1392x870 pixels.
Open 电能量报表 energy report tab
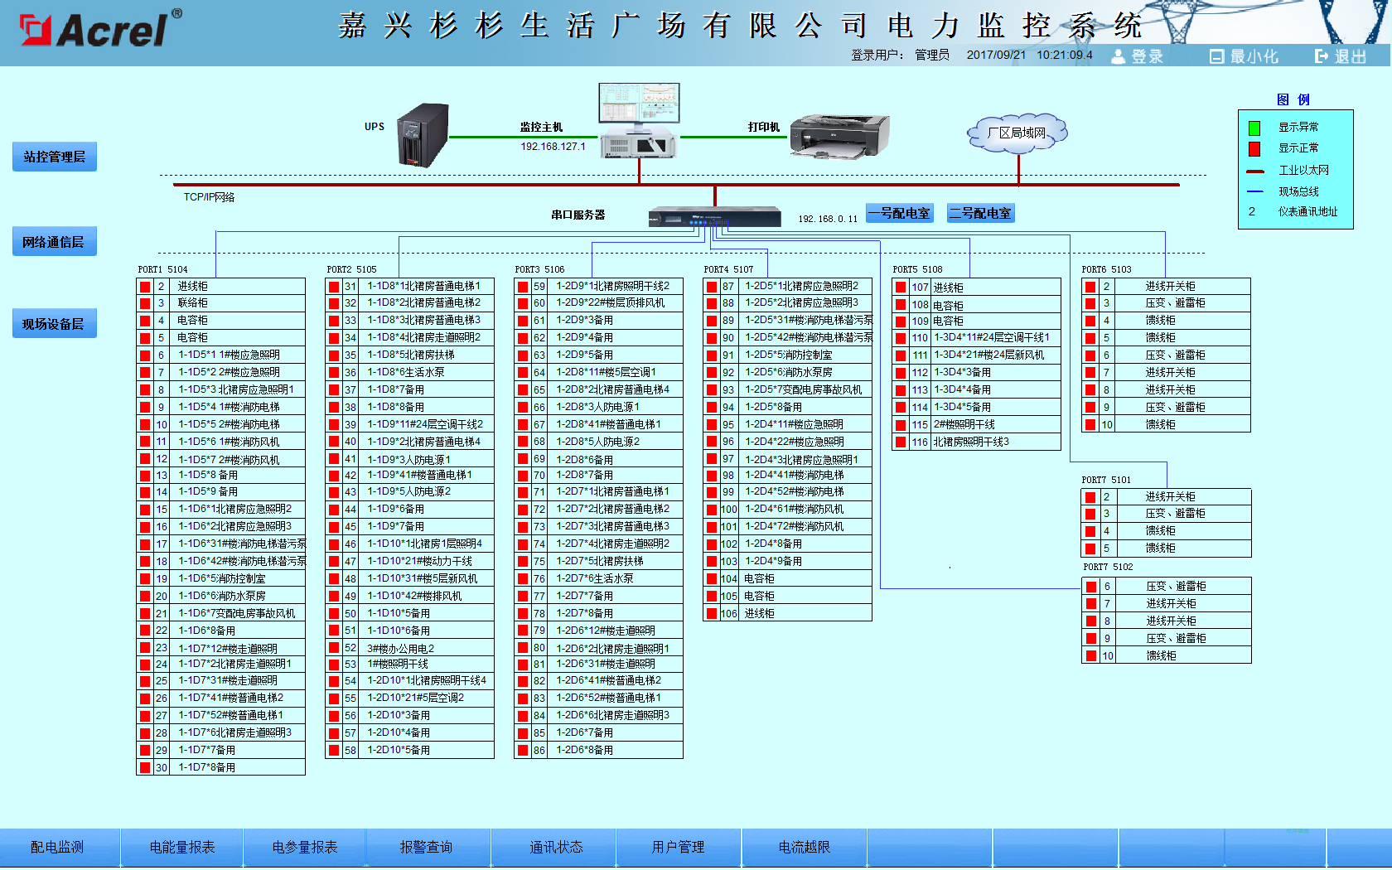[x=182, y=847]
